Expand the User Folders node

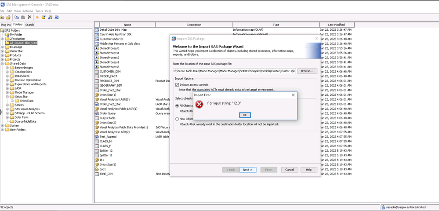(2, 130)
